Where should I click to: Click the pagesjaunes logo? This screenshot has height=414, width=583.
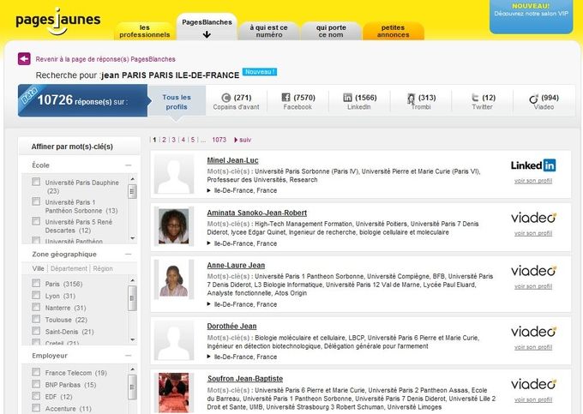click(x=58, y=21)
